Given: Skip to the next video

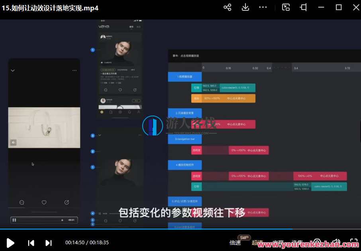Looking at the screenshot, I should pyautogui.click(x=48, y=243).
